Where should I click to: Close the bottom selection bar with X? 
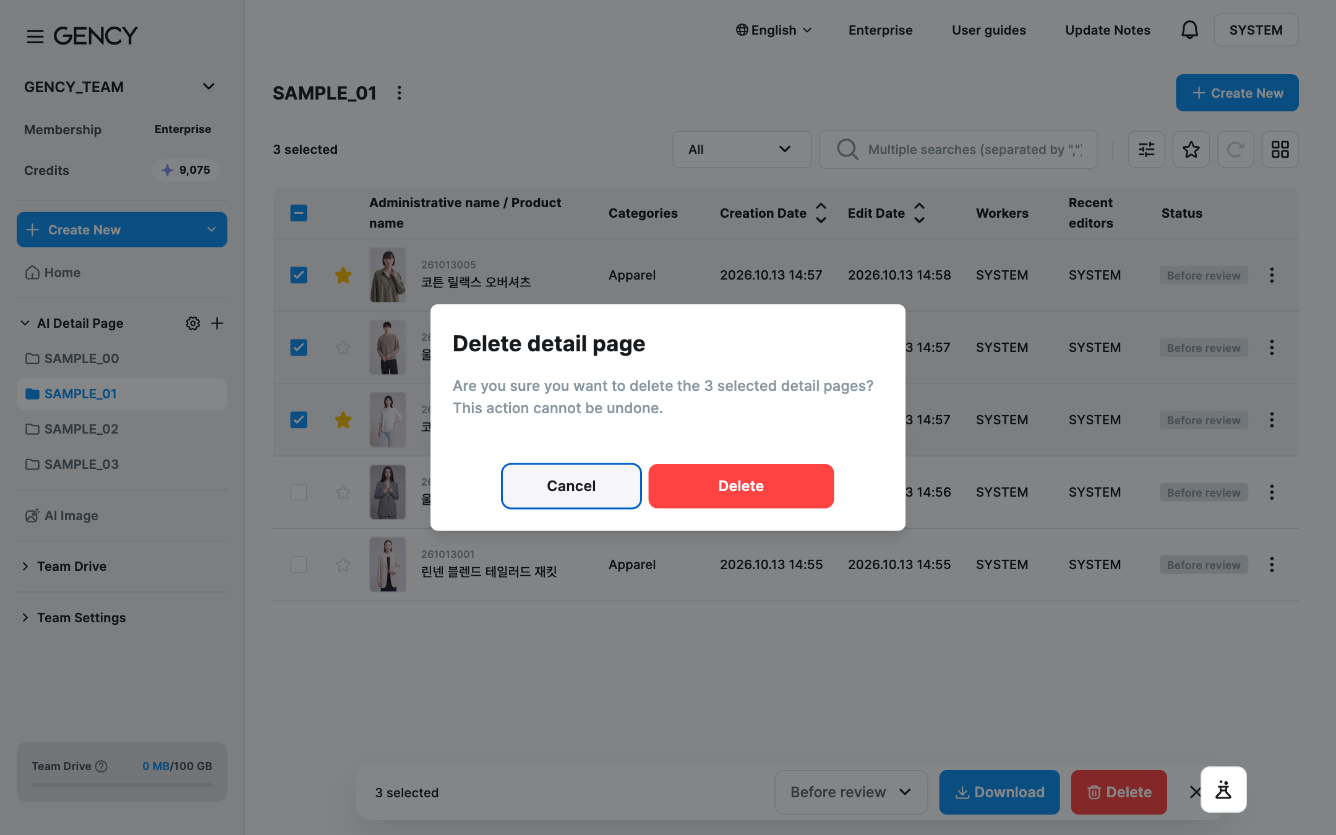tap(1195, 792)
